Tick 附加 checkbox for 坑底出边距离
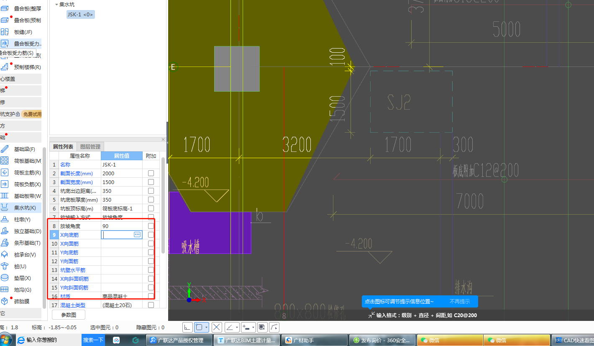This screenshot has width=594, height=346. [151, 191]
